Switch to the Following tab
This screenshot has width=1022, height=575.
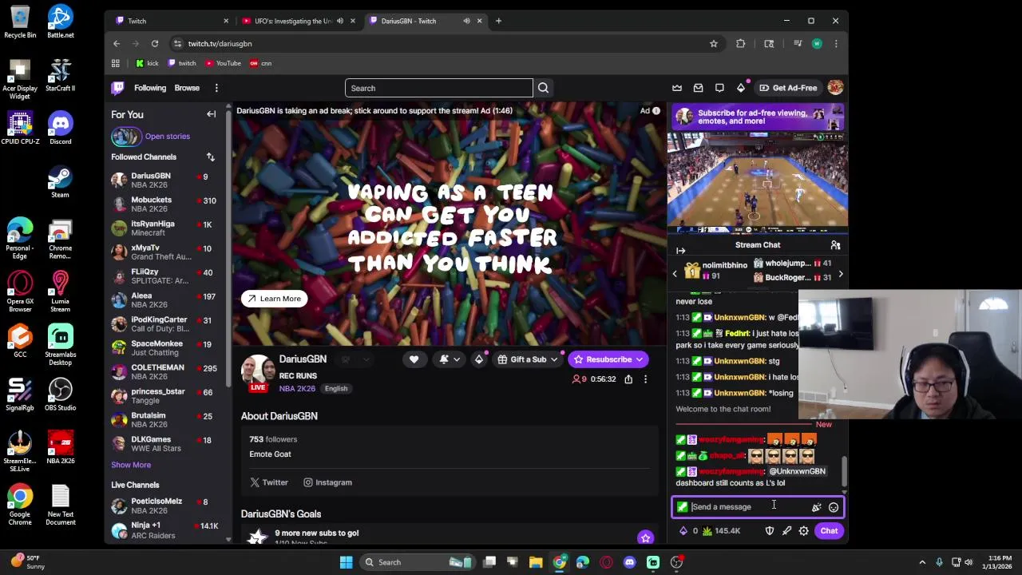(150, 88)
